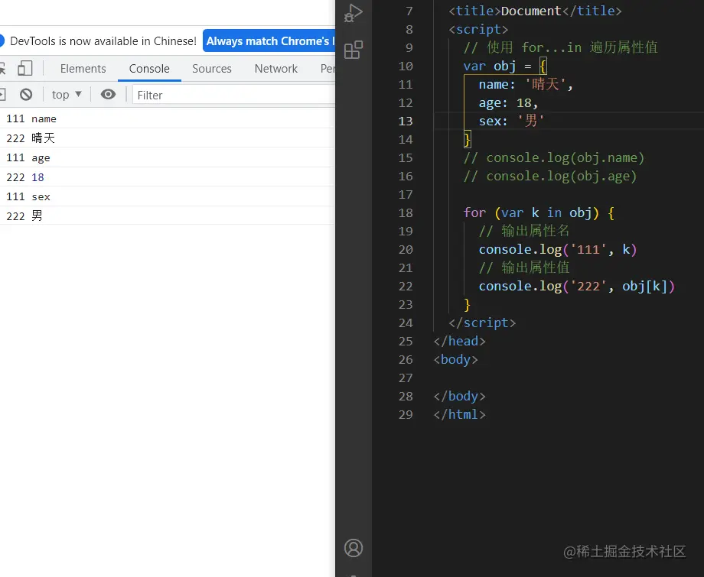Click the 'for (var k in obj)' line
The image size is (704, 577).
[x=539, y=212]
